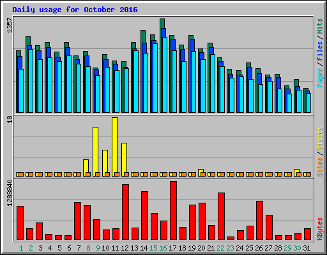Click day label 2 on the x-axis
The image size is (327, 255).
31,248
